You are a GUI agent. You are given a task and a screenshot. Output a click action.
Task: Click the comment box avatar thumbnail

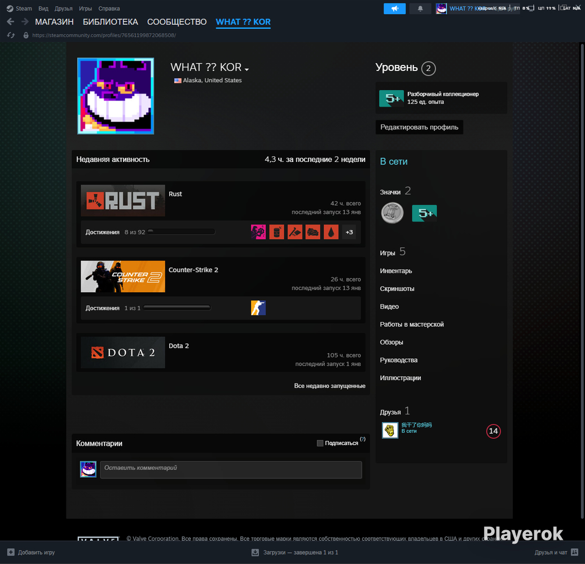tap(88, 469)
